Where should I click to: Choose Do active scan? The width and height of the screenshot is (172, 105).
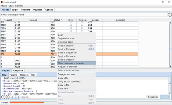76,42
